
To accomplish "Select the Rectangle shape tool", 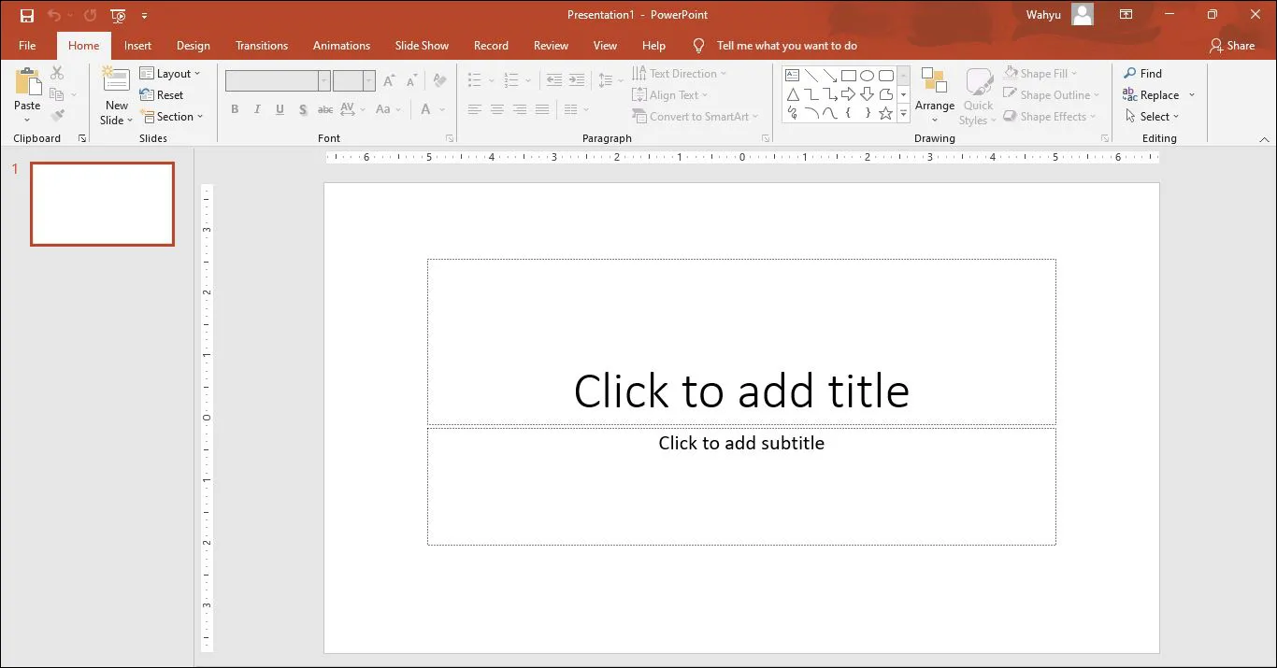I will click(848, 74).
